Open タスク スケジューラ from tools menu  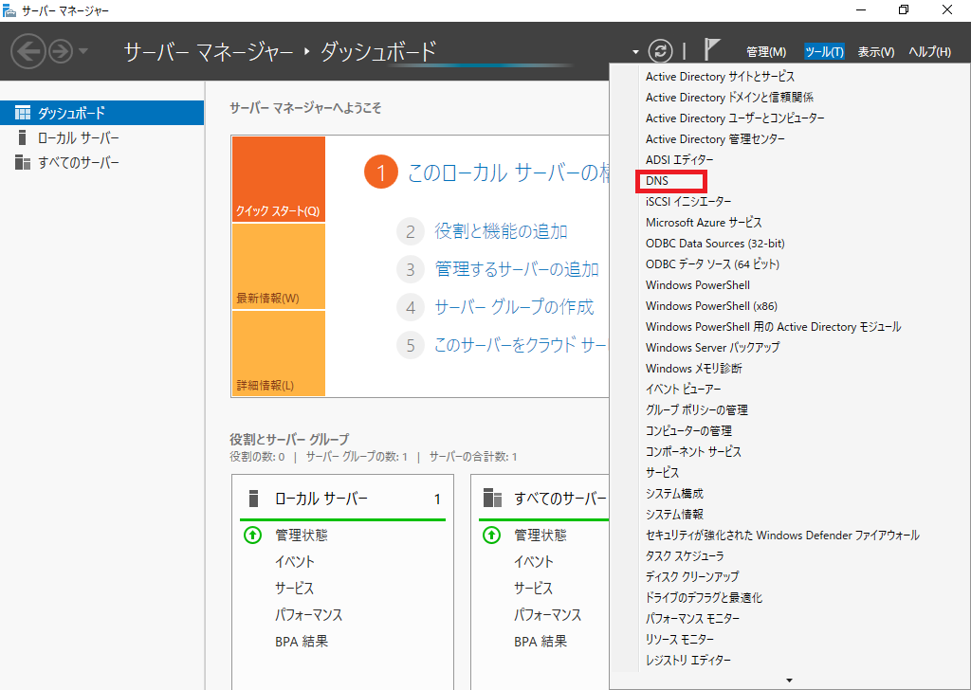[x=685, y=555]
